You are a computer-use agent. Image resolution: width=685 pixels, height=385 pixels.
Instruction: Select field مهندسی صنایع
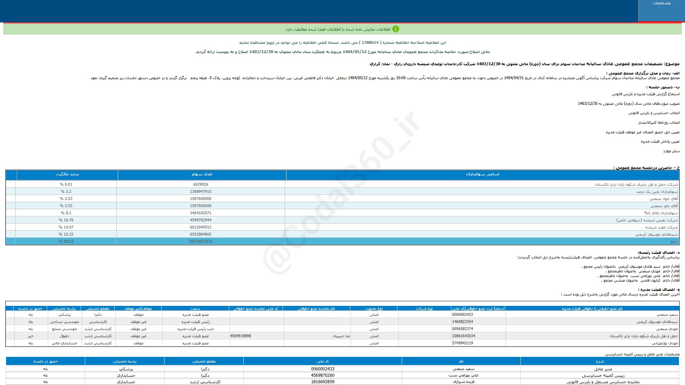(x=64, y=329)
